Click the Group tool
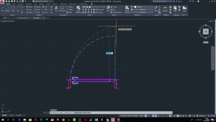Screen dimensions: 216x122 [156, 9]
